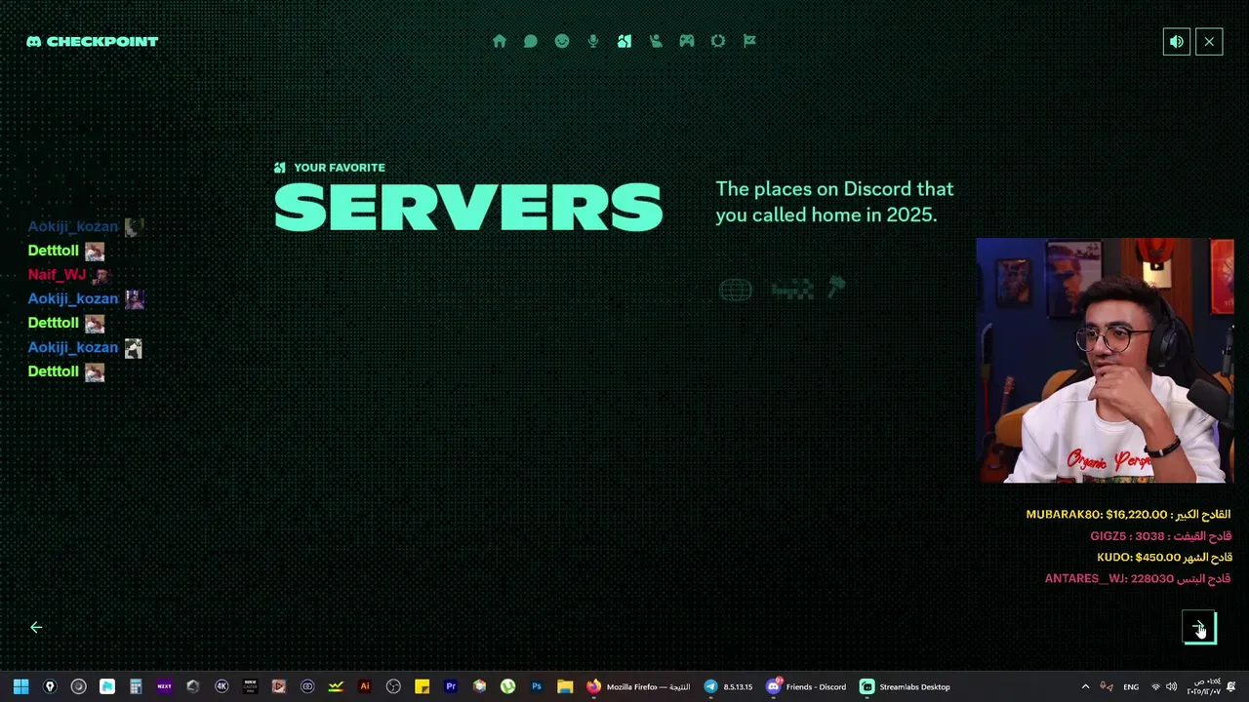Click the muted microphone tray icon

(1107, 686)
